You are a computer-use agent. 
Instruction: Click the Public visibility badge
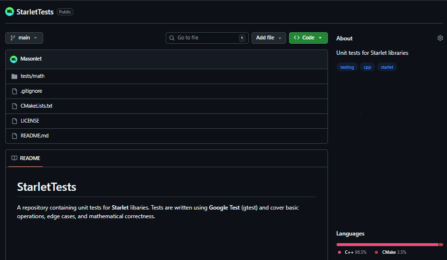(x=65, y=12)
